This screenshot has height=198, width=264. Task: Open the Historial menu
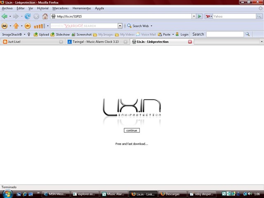[43, 8]
